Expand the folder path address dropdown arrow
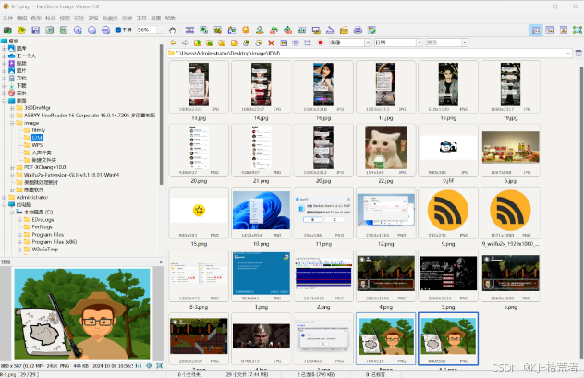 tap(568, 54)
